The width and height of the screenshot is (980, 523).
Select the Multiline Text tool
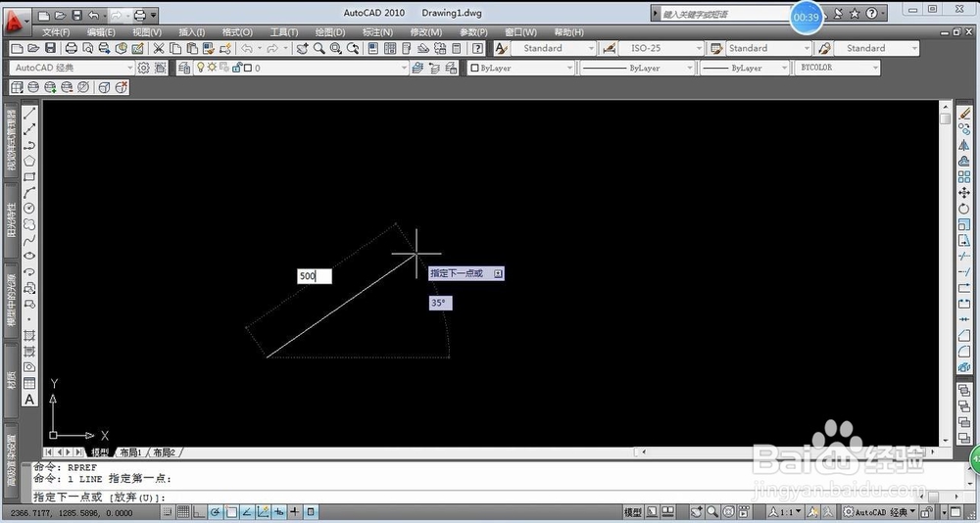29,400
